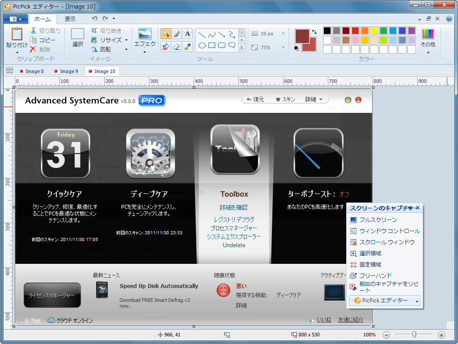This screenshot has height=344, width=458.
Task: Click the undo arrow in quick toolbar
Action: [94, 18]
